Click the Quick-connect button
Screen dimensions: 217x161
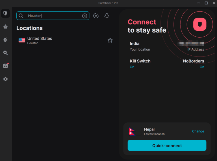point(167,145)
